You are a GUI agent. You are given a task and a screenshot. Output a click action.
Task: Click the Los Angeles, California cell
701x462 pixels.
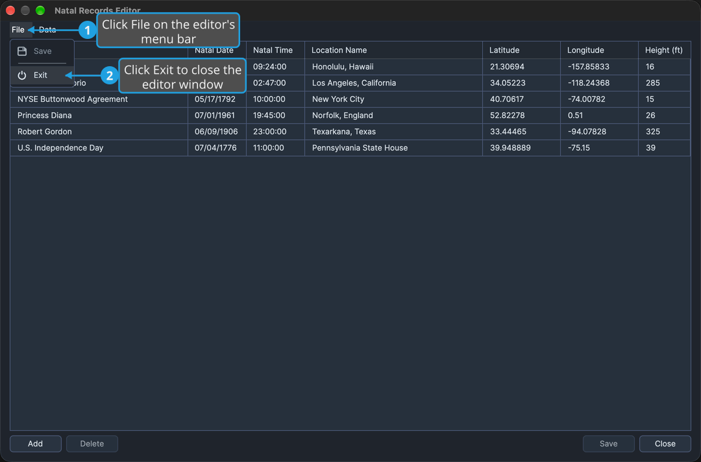point(393,82)
